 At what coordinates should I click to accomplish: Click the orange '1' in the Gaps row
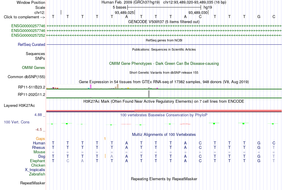pos(105,139)
